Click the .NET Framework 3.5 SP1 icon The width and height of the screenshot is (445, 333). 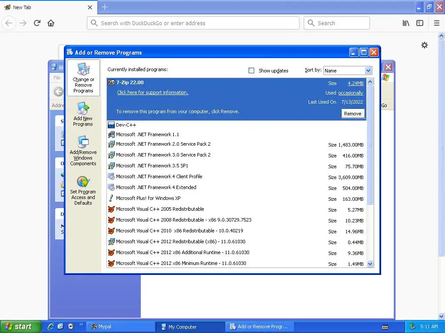(111, 166)
